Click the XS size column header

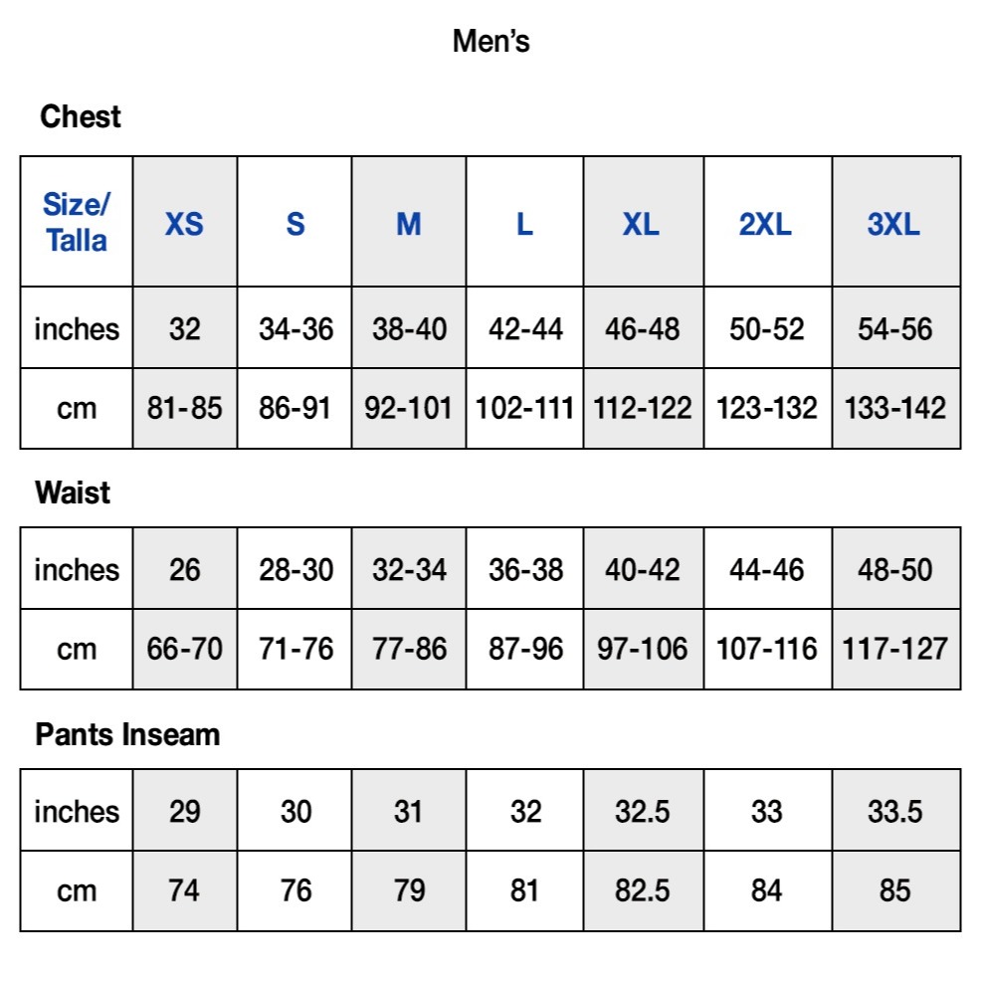[184, 224]
